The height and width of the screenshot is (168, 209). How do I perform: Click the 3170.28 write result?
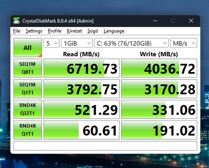(159, 89)
